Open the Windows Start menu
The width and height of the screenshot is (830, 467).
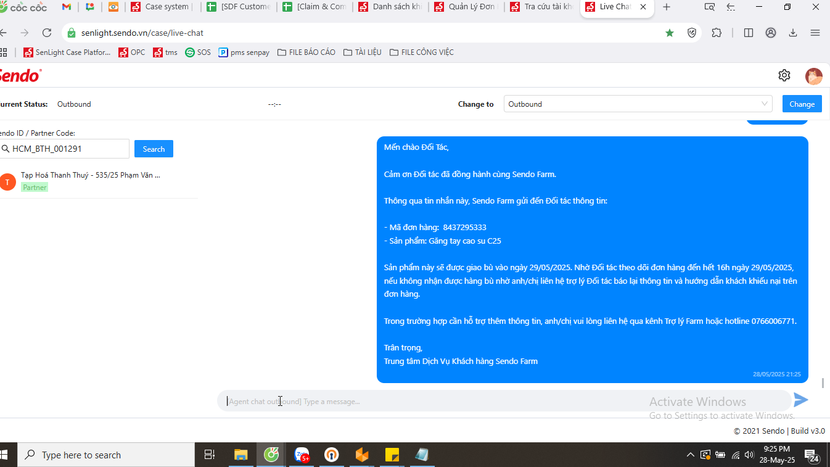[x=5, y=455]
